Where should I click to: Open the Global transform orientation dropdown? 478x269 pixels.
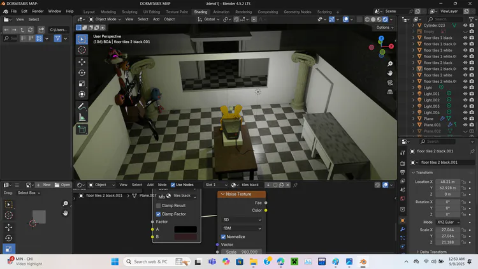tap(208, 19)
